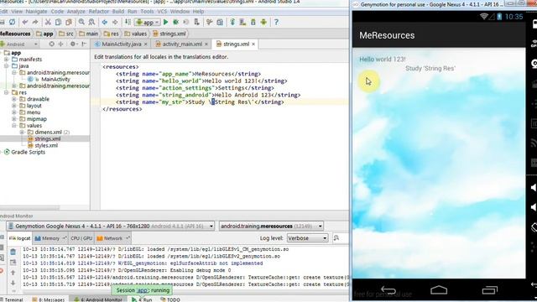537x302 pixels.
Task: Expand the dimens.xml node
Action: pos(22,133)
